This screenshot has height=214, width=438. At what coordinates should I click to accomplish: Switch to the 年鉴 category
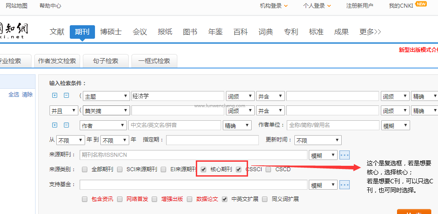[x=215, y=32]
